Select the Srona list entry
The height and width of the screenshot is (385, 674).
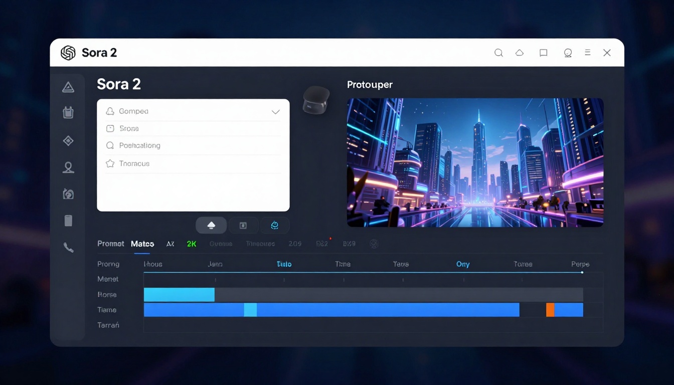tap(193, 128)
